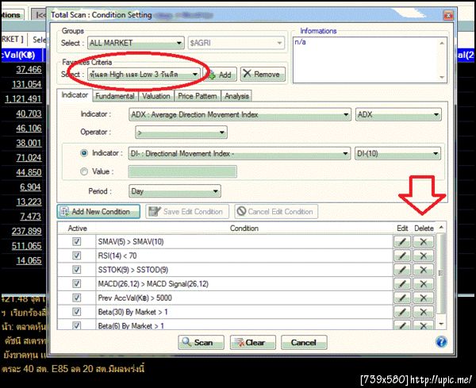Image resolution: width=476 pixels, height=388 pixels.
Task: Click the AccVal column header in background window
Action: point(21,55)
